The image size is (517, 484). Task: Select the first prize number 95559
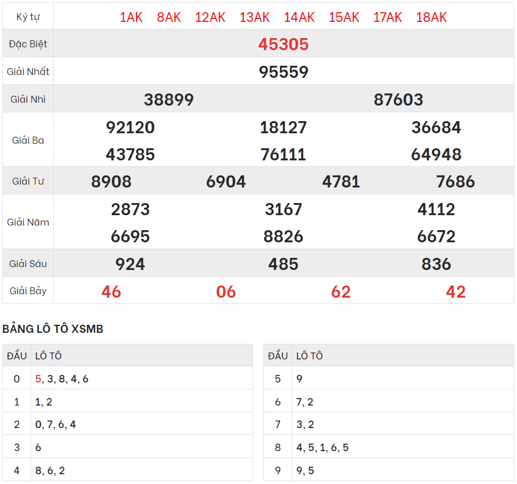pyautogui.click(x=283, y=72)
